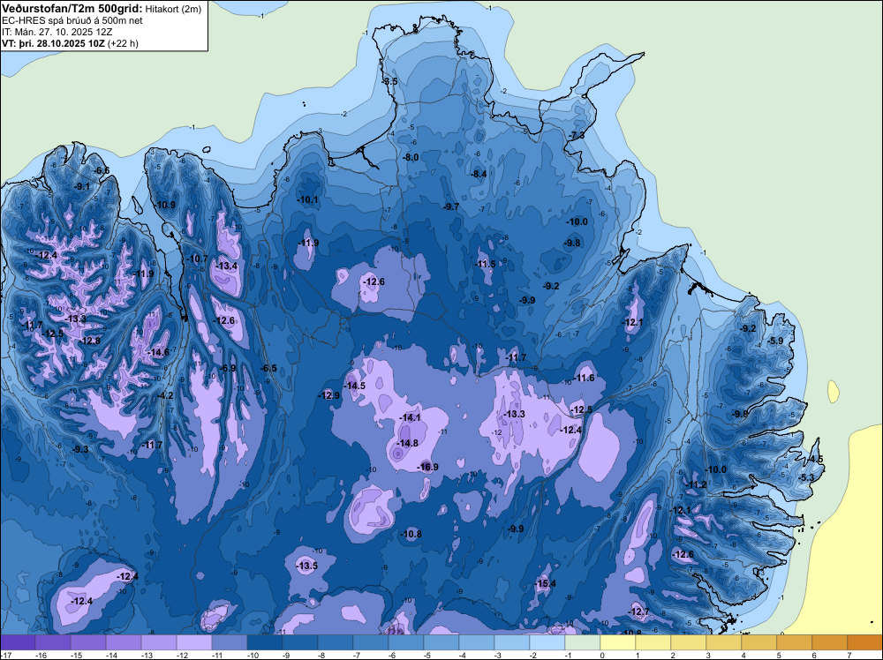Click the legend scale number -14
883x660 pixels.
111,655
